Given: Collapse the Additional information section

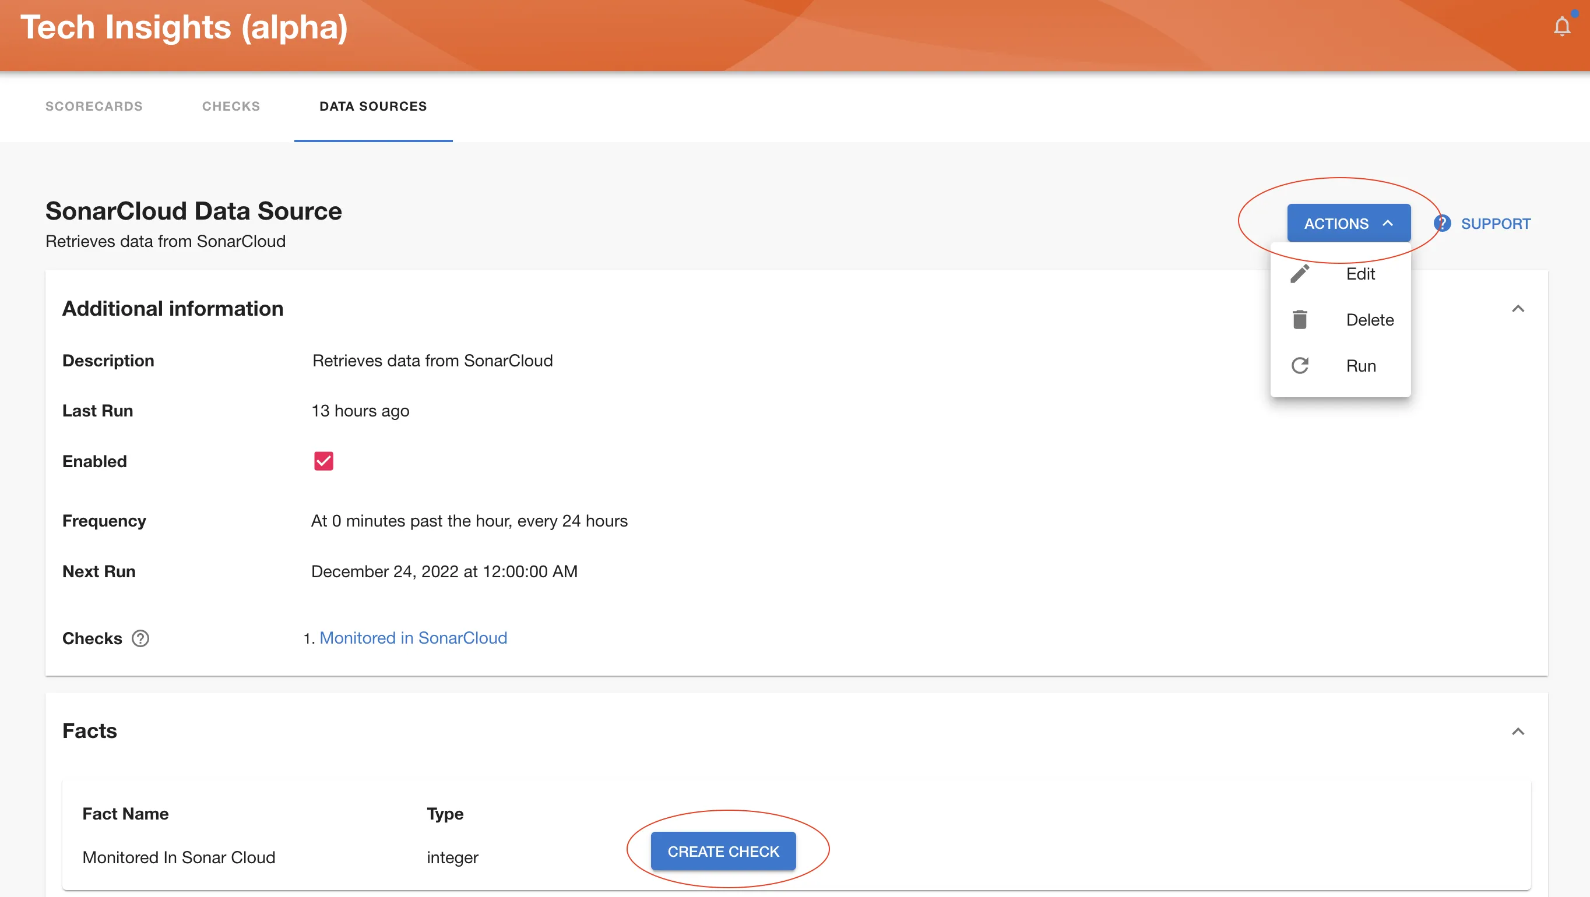Looking at the screenshot, I should tap(1518, 309).
